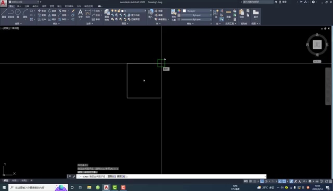Choose the Circle drawing tool
333x191 pixels.
coord(18,13)
